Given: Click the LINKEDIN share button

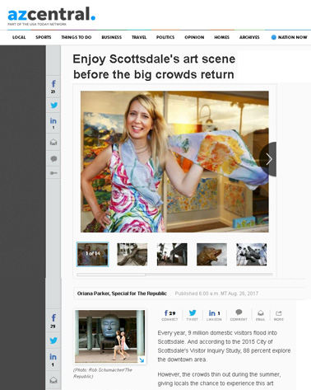Looking at the screenshot, I should (214, 315).
